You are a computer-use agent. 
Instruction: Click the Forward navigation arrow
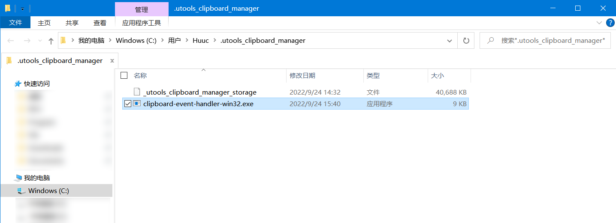point(27,41)
